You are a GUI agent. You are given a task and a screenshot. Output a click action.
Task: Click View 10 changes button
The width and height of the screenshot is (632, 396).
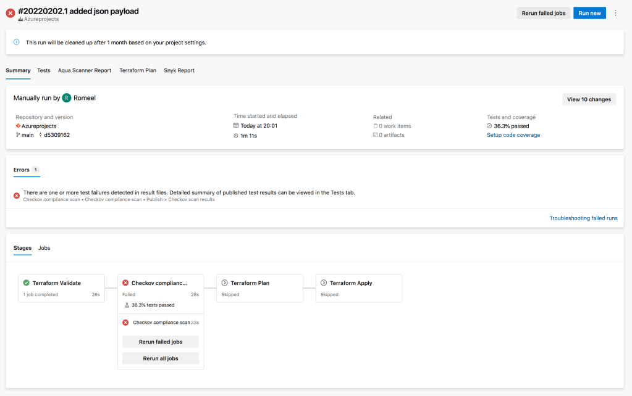click(589, 99)
